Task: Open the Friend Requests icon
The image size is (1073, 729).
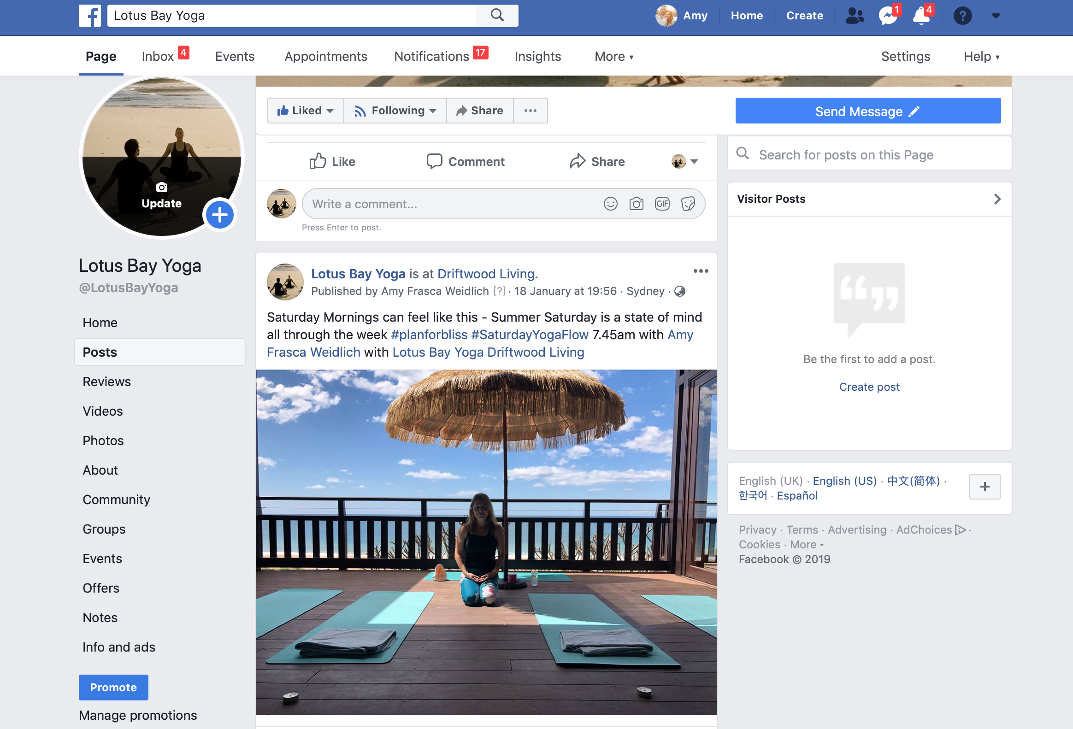Action: coord(854,16)
